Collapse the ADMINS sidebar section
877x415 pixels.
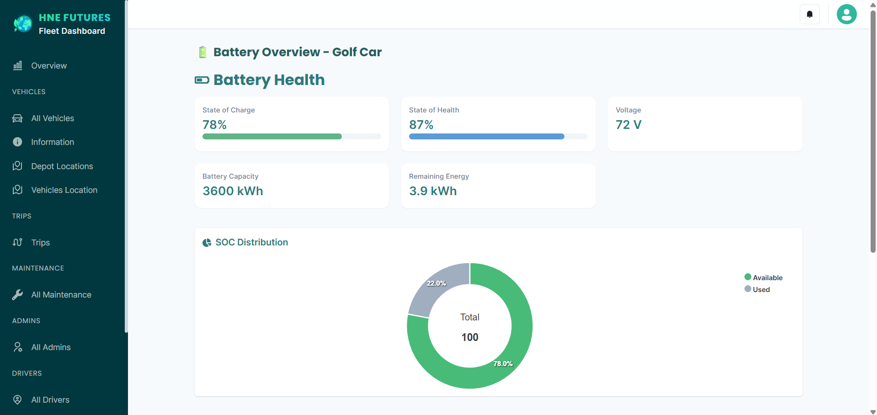(26, 320)
